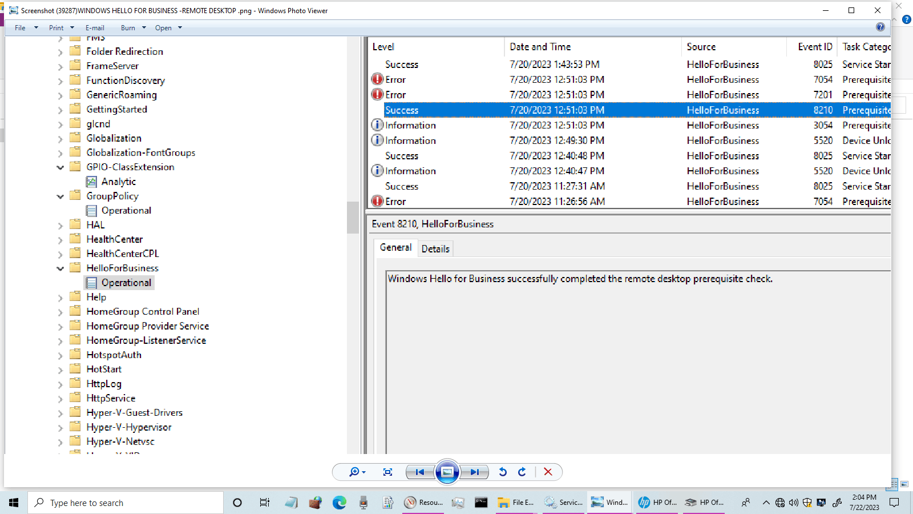Open the volume speaker icon
The width and height of the screenshot is (913, 514).
click(794, 503)
